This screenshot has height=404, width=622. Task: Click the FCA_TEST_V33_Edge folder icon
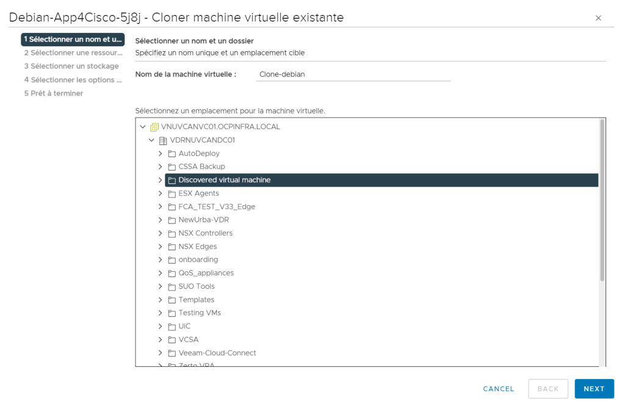[172, 207]
